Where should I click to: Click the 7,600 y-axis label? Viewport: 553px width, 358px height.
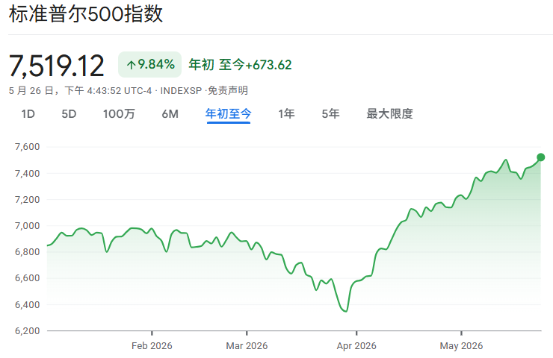coord(27,147)
